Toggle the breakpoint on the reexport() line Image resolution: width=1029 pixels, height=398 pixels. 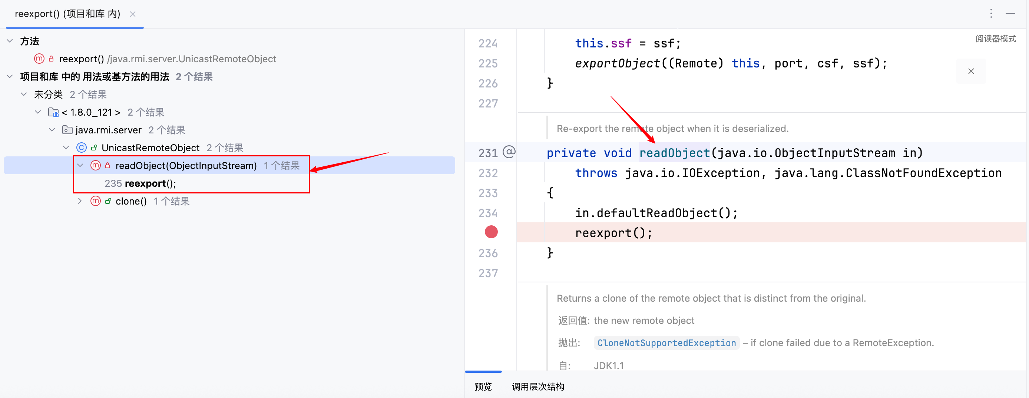[491, 232]
